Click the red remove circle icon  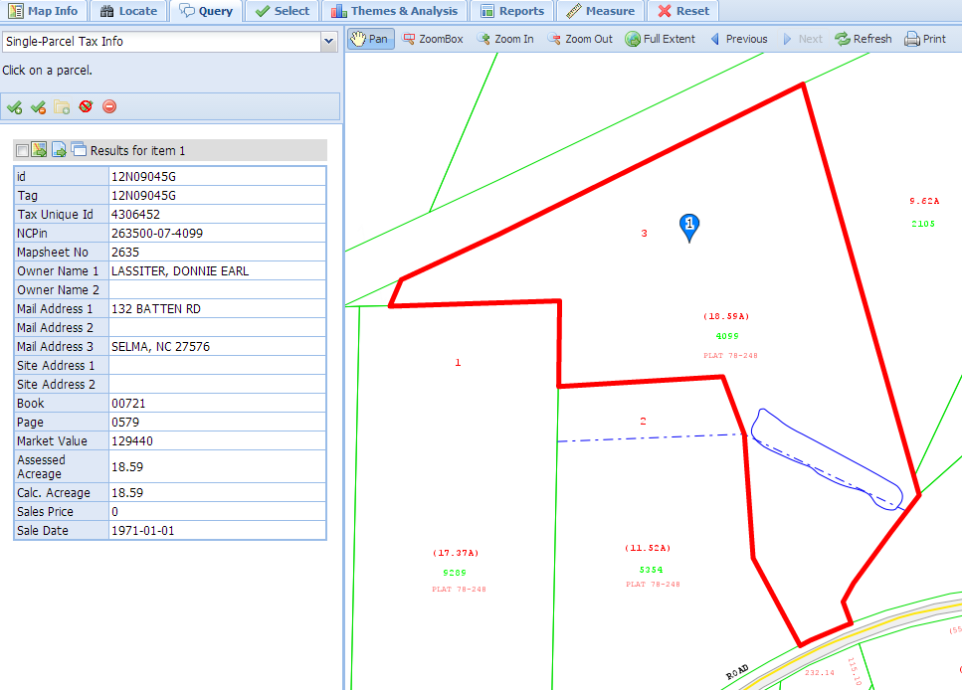pos(109,107)
